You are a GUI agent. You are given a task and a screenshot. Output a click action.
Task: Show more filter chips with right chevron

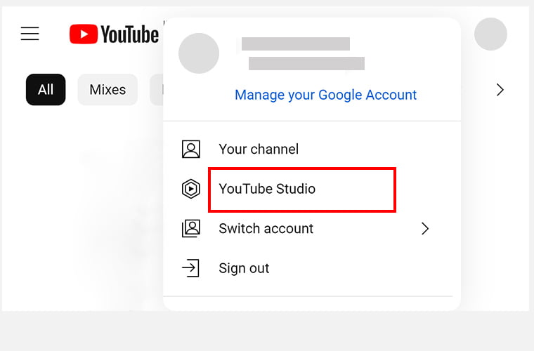(500, 90)
